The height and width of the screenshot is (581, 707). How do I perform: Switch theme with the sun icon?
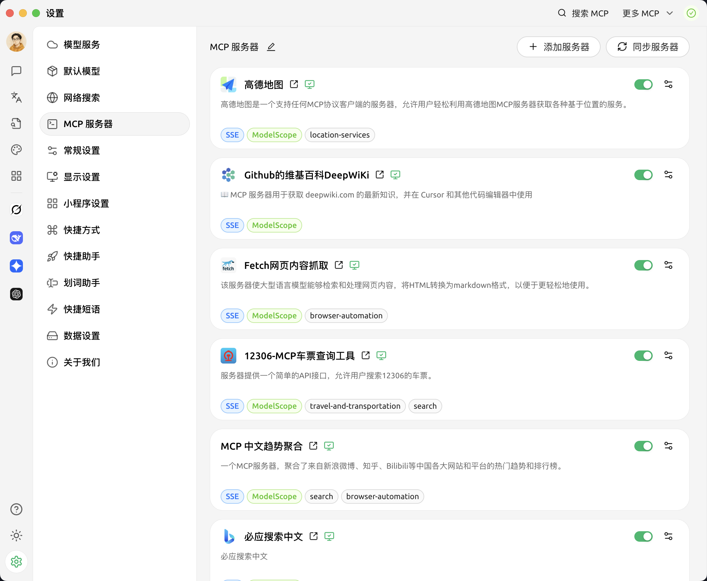(x=16, y=535)
